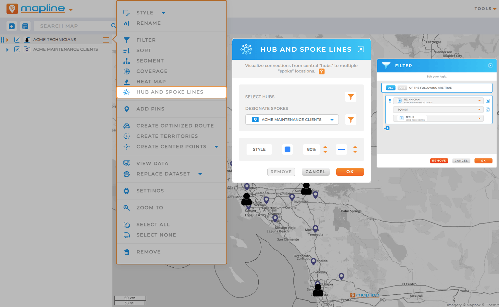Select Hub and Spoke Lines menu item
This screenshot has width=499, height=307.
click(x=172, y=92)
